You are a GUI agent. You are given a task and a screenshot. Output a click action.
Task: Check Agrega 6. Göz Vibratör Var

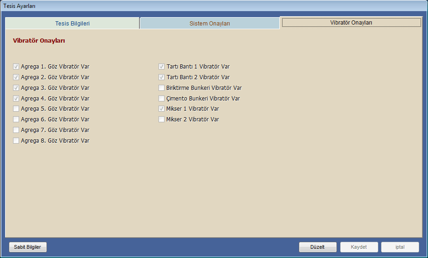[16, 120]
